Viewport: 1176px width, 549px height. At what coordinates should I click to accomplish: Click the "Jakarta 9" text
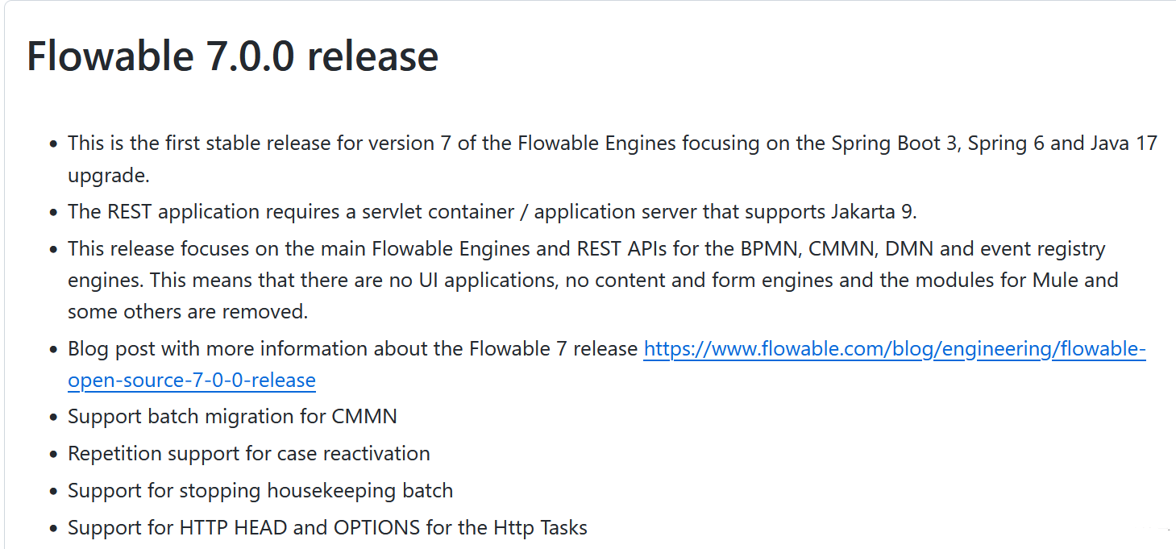pyautogui.click(x=873, y=212)
